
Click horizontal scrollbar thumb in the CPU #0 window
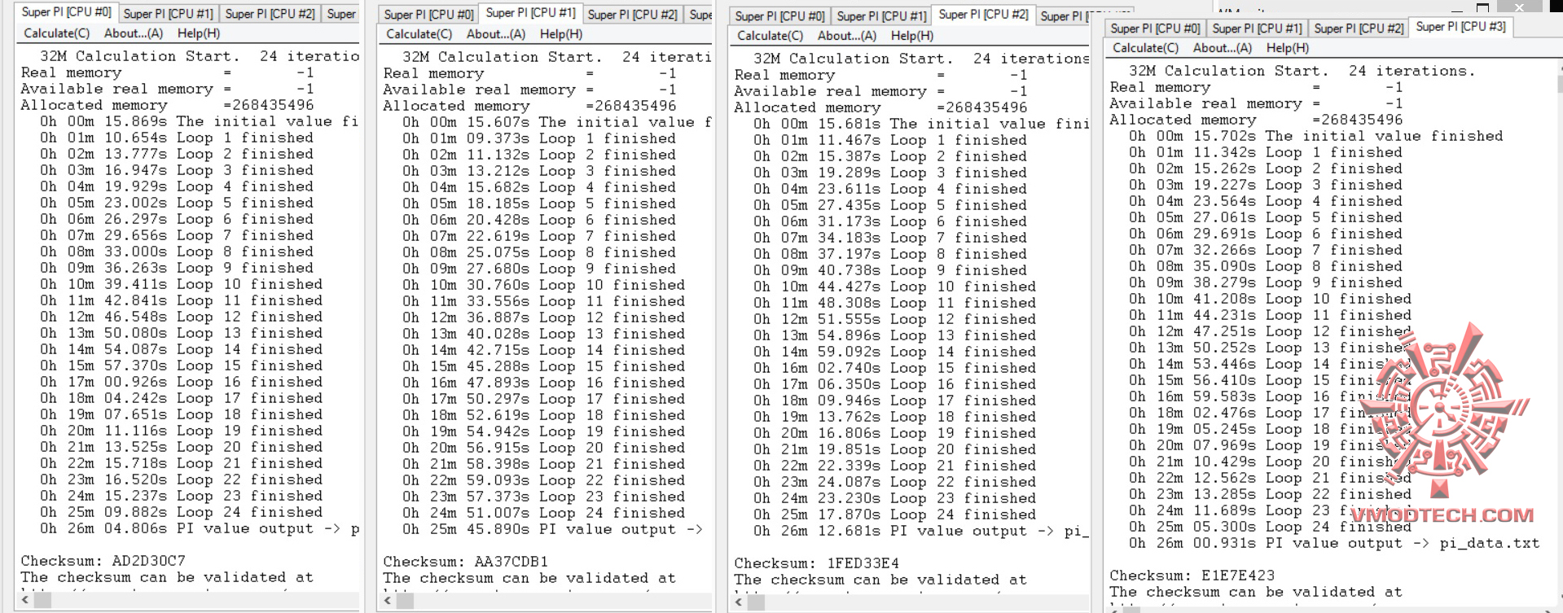42,600
